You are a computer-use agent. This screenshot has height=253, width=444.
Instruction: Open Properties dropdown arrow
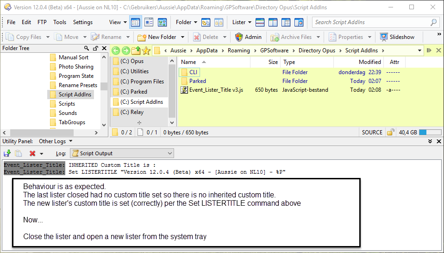coord(369,37)
